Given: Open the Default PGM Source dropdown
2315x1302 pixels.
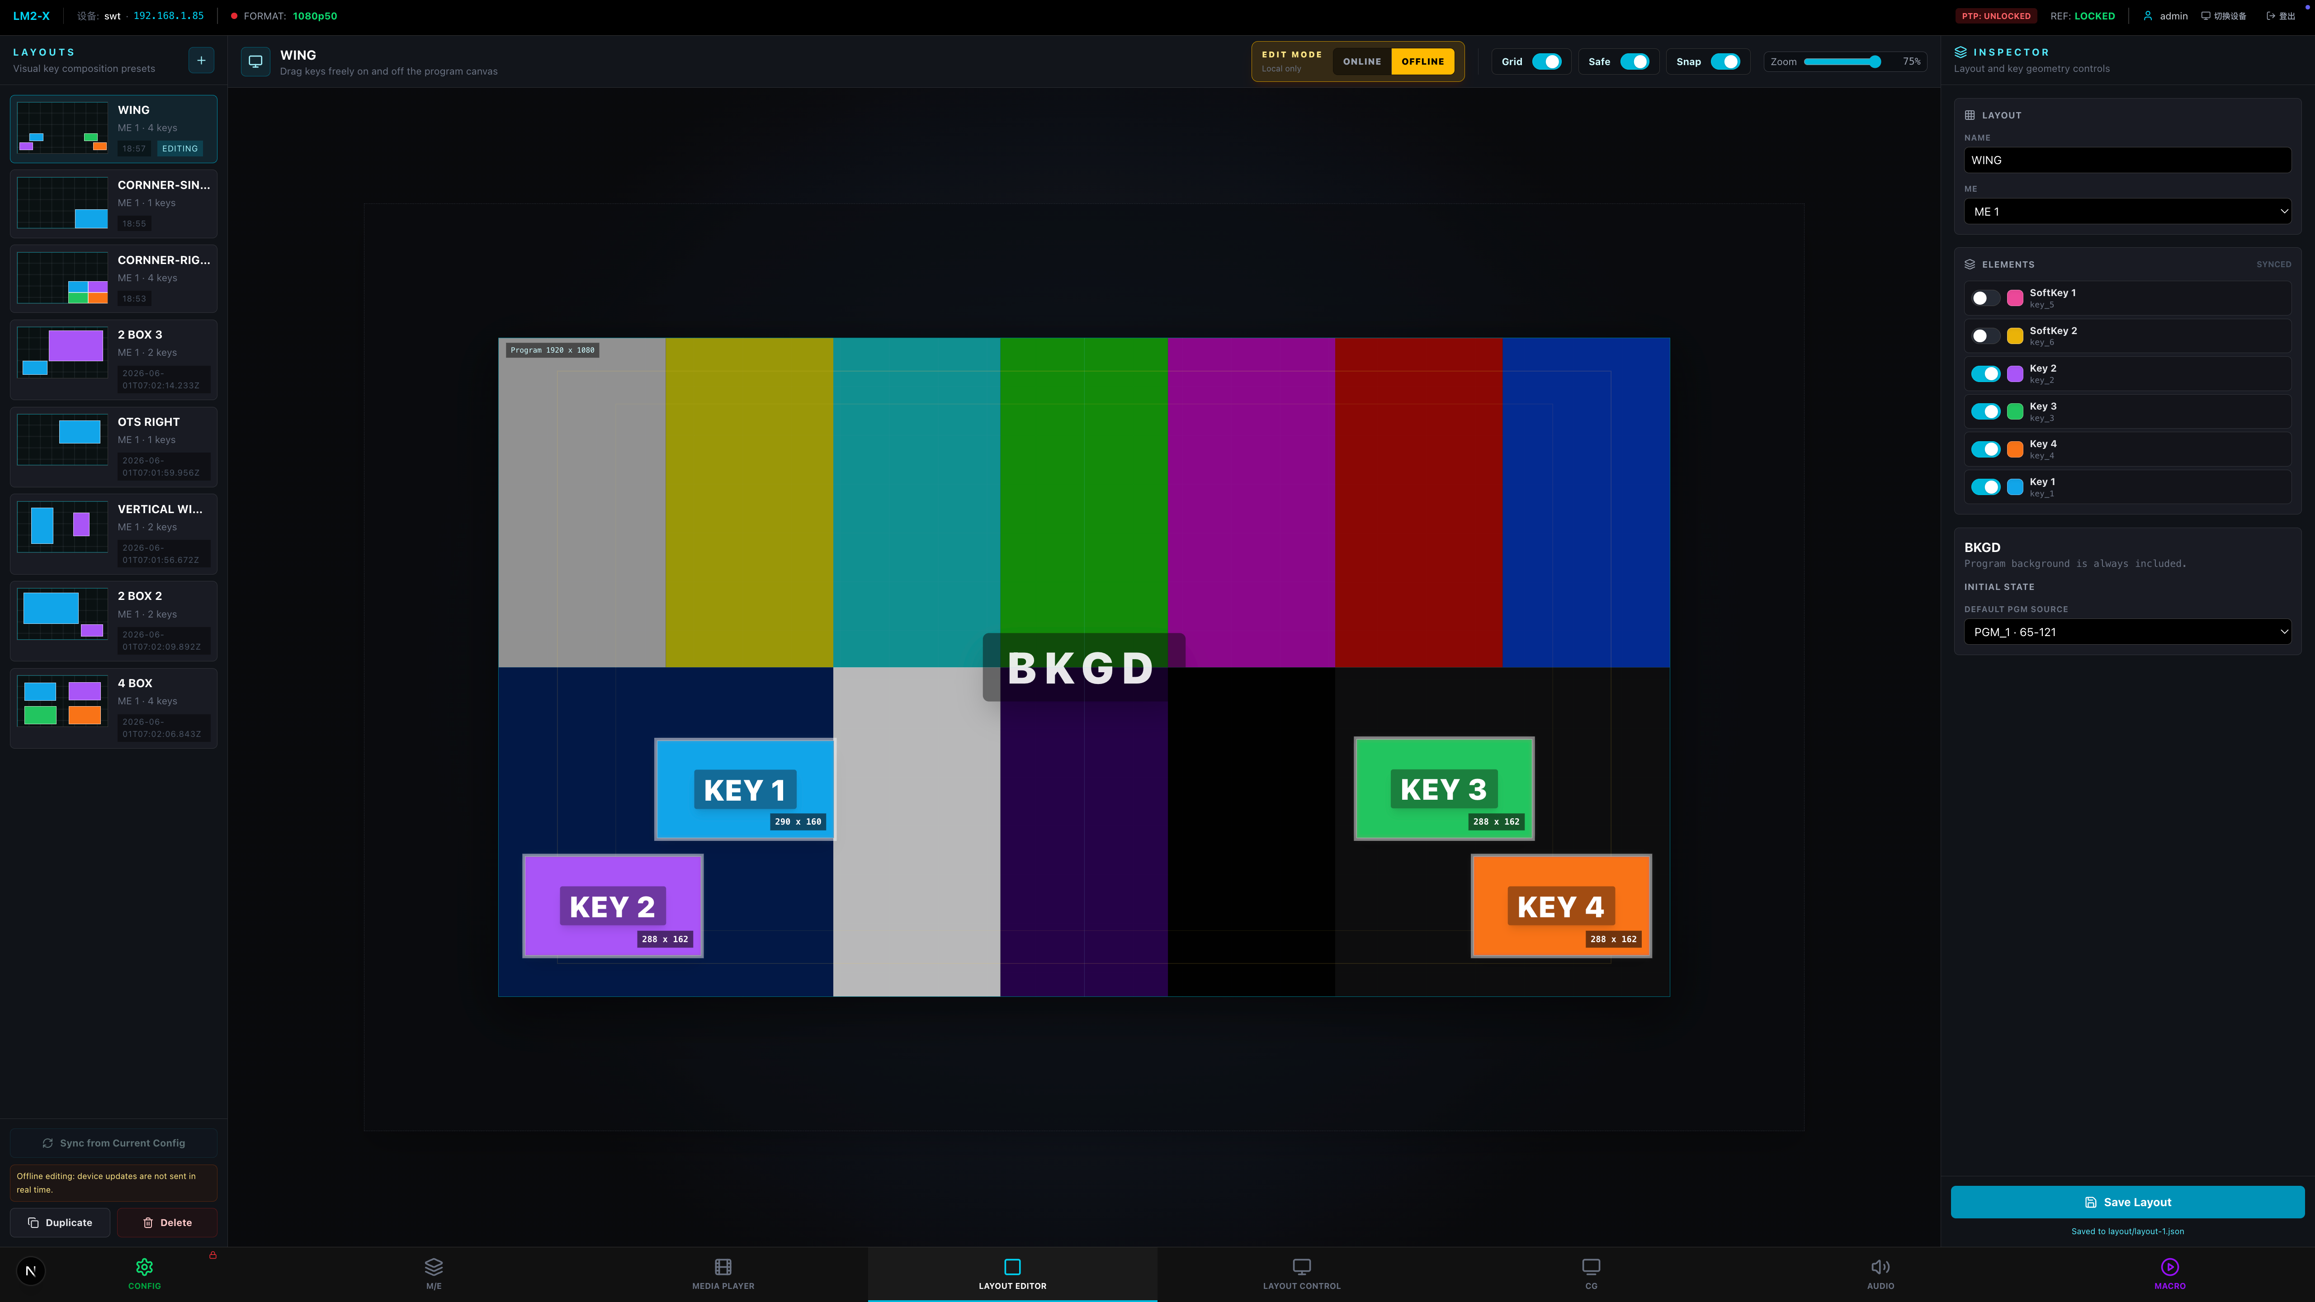Looking at the screenshot, I should pyautogui.click(x=2127, y=632).
